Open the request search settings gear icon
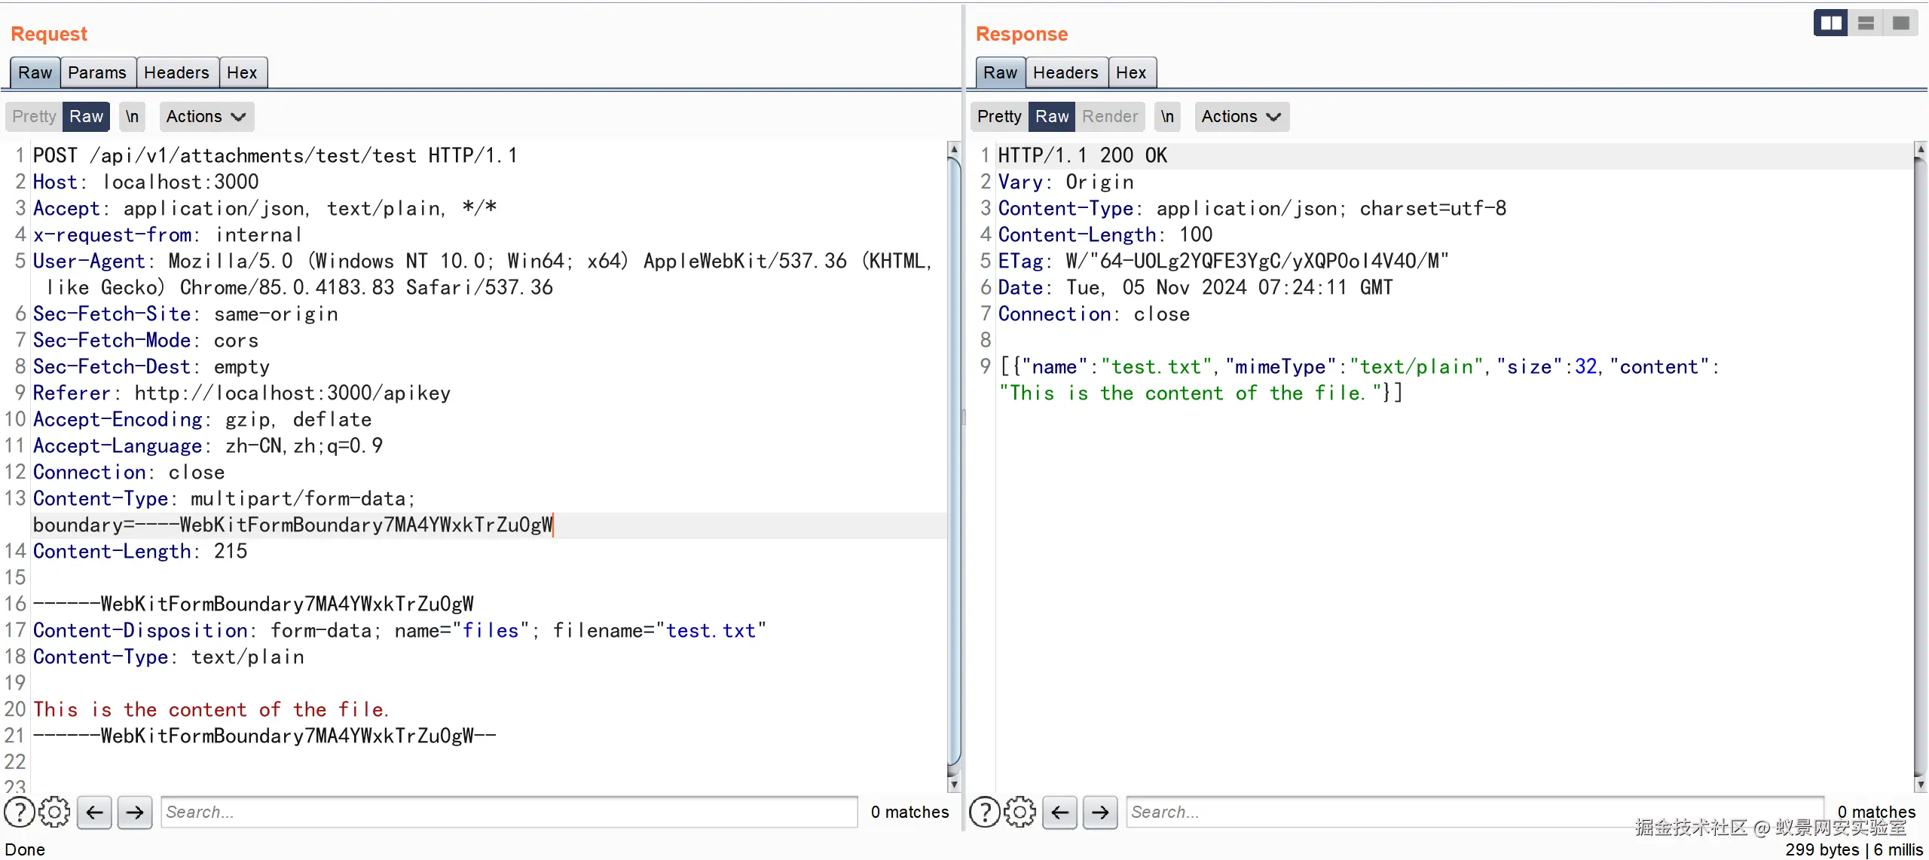The width and height of the screenshot is (1929, 860). click(54, 812)
